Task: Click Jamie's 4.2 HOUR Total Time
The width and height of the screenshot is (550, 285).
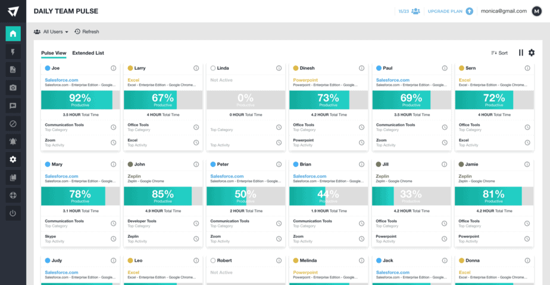Action: [x=494, y=211]
